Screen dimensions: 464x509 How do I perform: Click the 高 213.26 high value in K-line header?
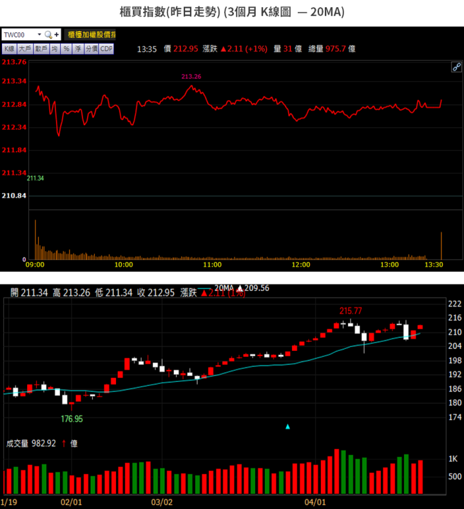[72, 293]
